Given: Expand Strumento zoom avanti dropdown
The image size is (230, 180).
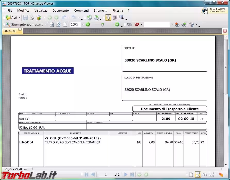Looking at the screenshot, I should (46, 24).
